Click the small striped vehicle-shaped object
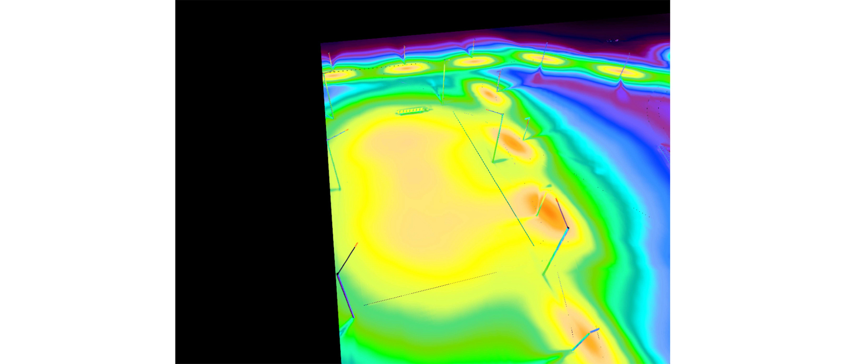845x364 pixels. click(412, 111)
